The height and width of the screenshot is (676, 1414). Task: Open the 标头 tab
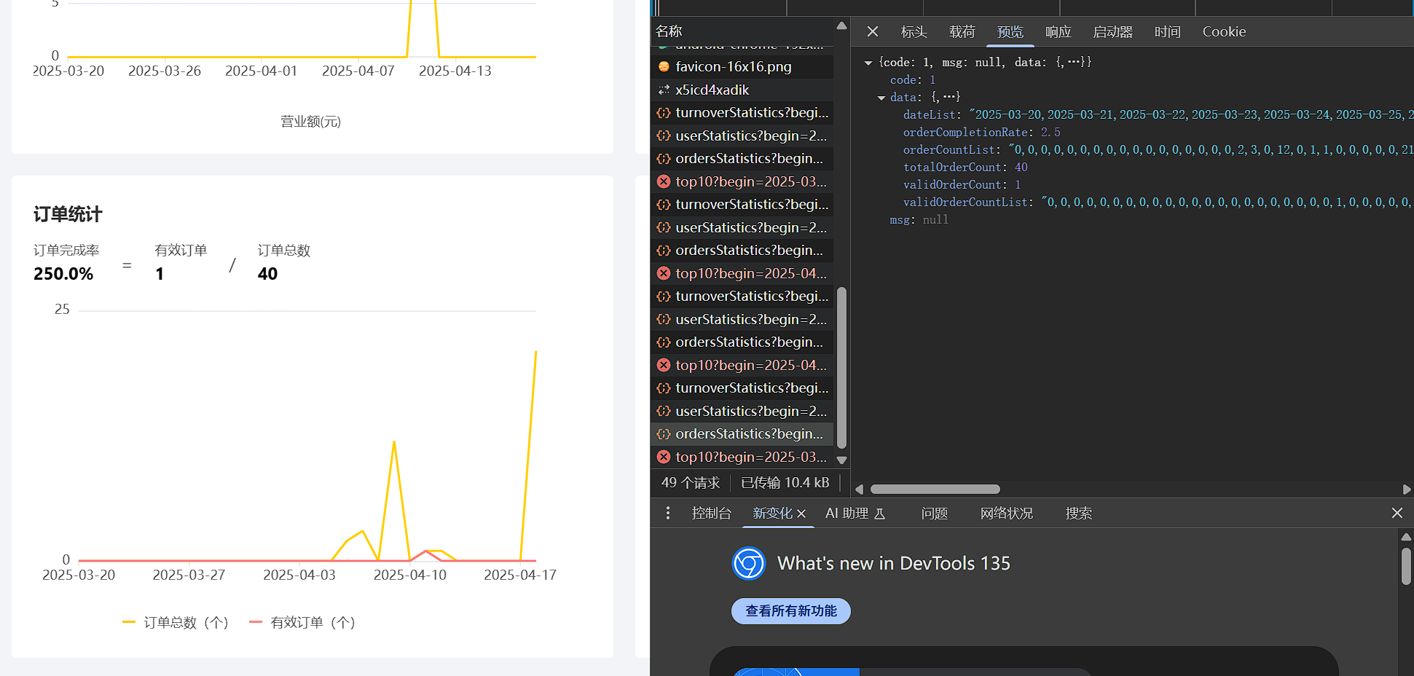click(914, 31)
